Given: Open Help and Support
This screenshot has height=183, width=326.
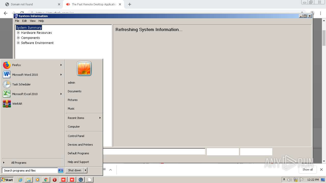Looking at the screenshot, I should 78,162.
